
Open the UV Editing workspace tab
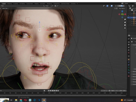[22, 4]
